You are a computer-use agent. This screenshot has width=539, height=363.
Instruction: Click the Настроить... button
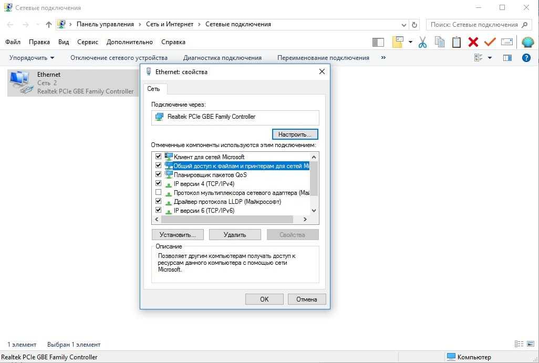pos(295,134)
